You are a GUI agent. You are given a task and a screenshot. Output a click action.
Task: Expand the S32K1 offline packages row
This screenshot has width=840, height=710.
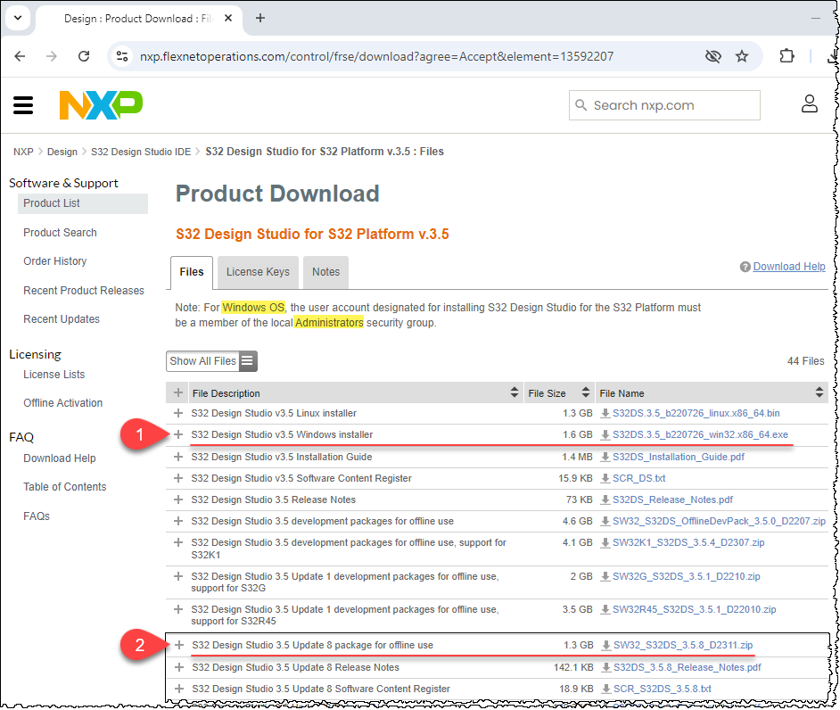tap(178, 542)
